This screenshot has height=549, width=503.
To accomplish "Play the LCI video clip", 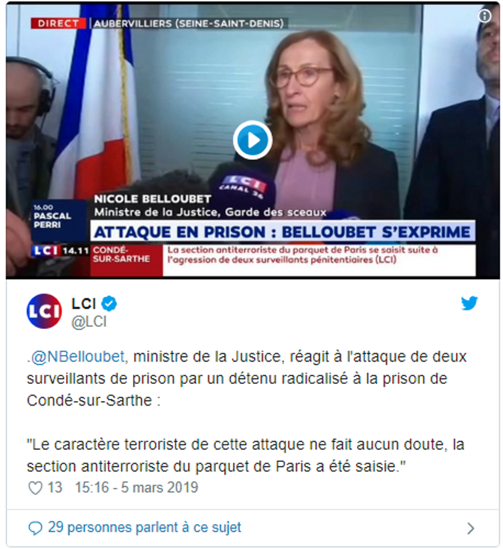I will (252, 140).
